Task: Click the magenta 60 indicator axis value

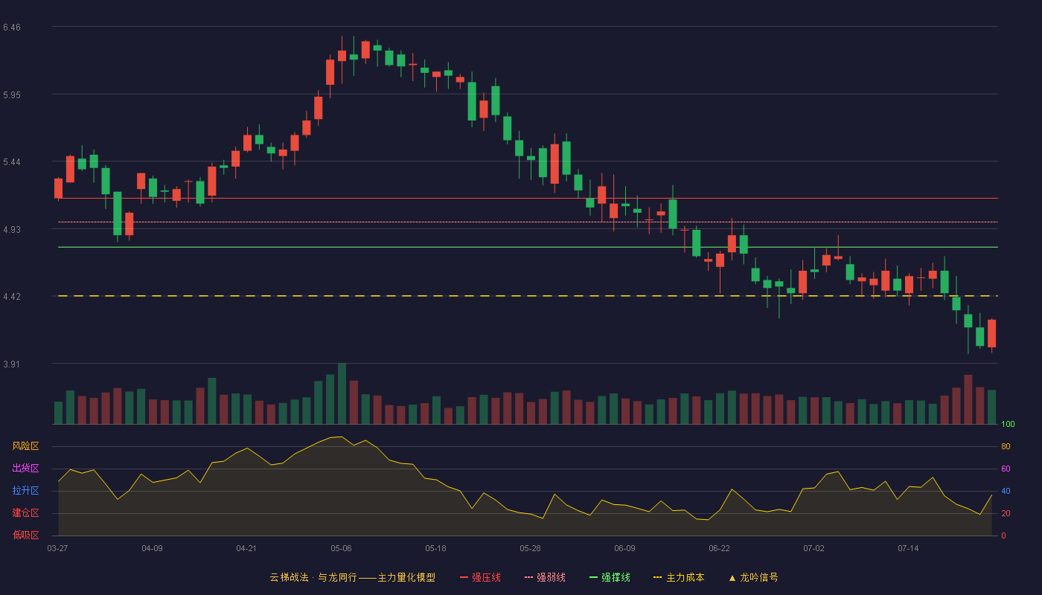Action: point(1006,469)
